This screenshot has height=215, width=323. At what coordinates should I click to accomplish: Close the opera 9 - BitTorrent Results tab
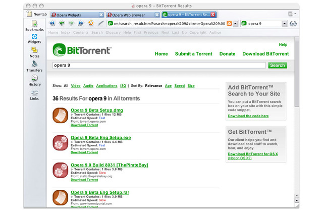tap(213, 15)
